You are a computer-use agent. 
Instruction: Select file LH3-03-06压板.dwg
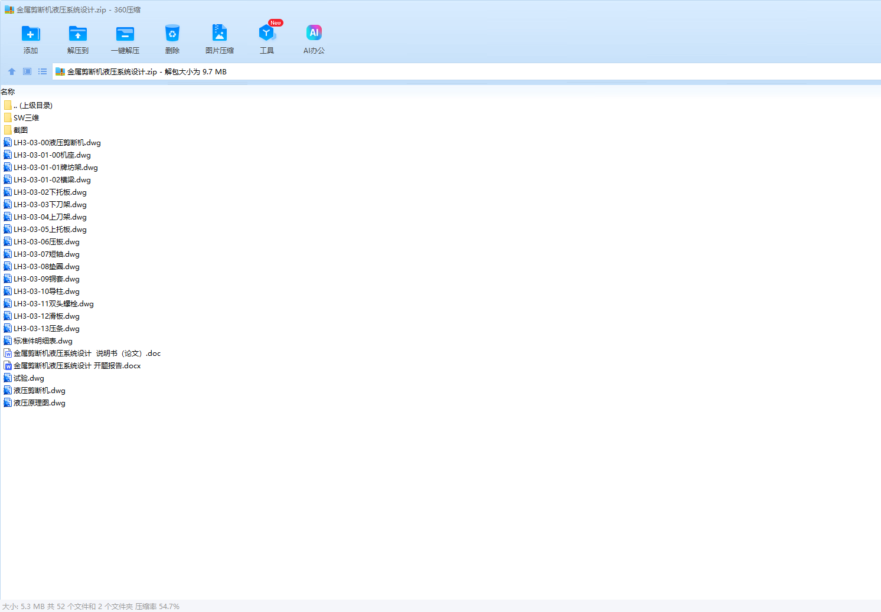pos(47,242)
